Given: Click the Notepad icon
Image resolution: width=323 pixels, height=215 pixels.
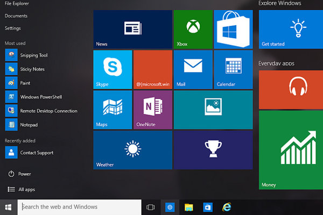Looking at the screenshot, I should [11, 125].
